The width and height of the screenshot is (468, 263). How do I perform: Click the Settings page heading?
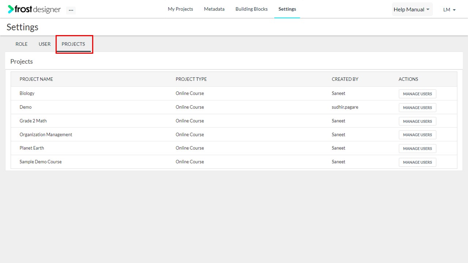(23, 27)
